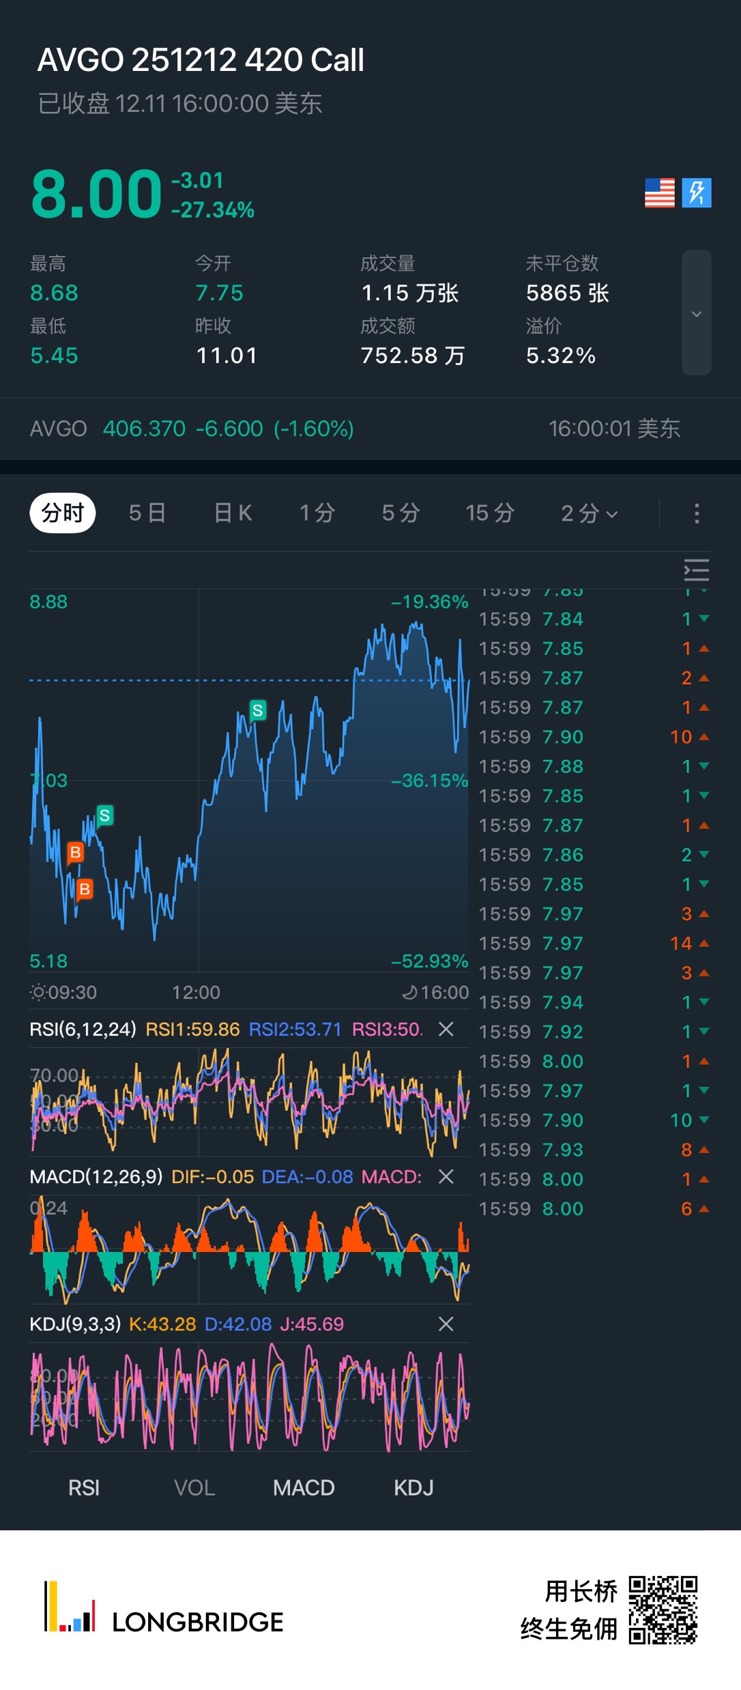The image size is (741, 1690).
Task: Switch to the 日K chart tab
Action: [233, 513]
